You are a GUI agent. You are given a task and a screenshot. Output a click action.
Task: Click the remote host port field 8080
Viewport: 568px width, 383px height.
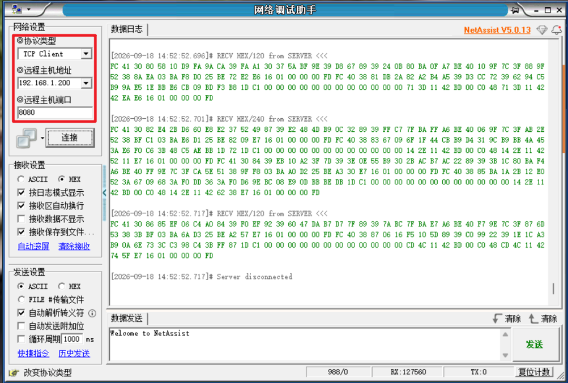pos(55,113)
